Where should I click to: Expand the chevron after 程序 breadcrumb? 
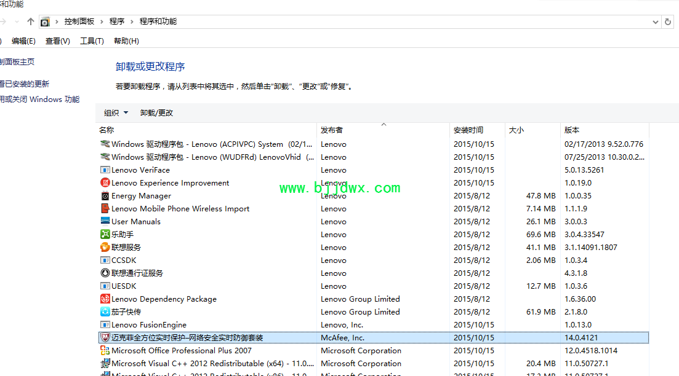pos(132,22)
